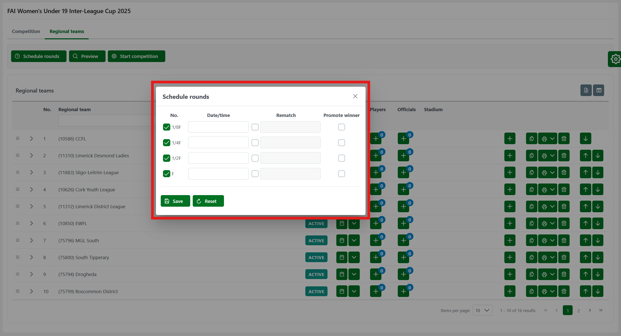Viewport: 621px width, 336px height.
Task: Move South Tipperary row down with the arrow
Action: pyautogui.click(x=598, y=257)
